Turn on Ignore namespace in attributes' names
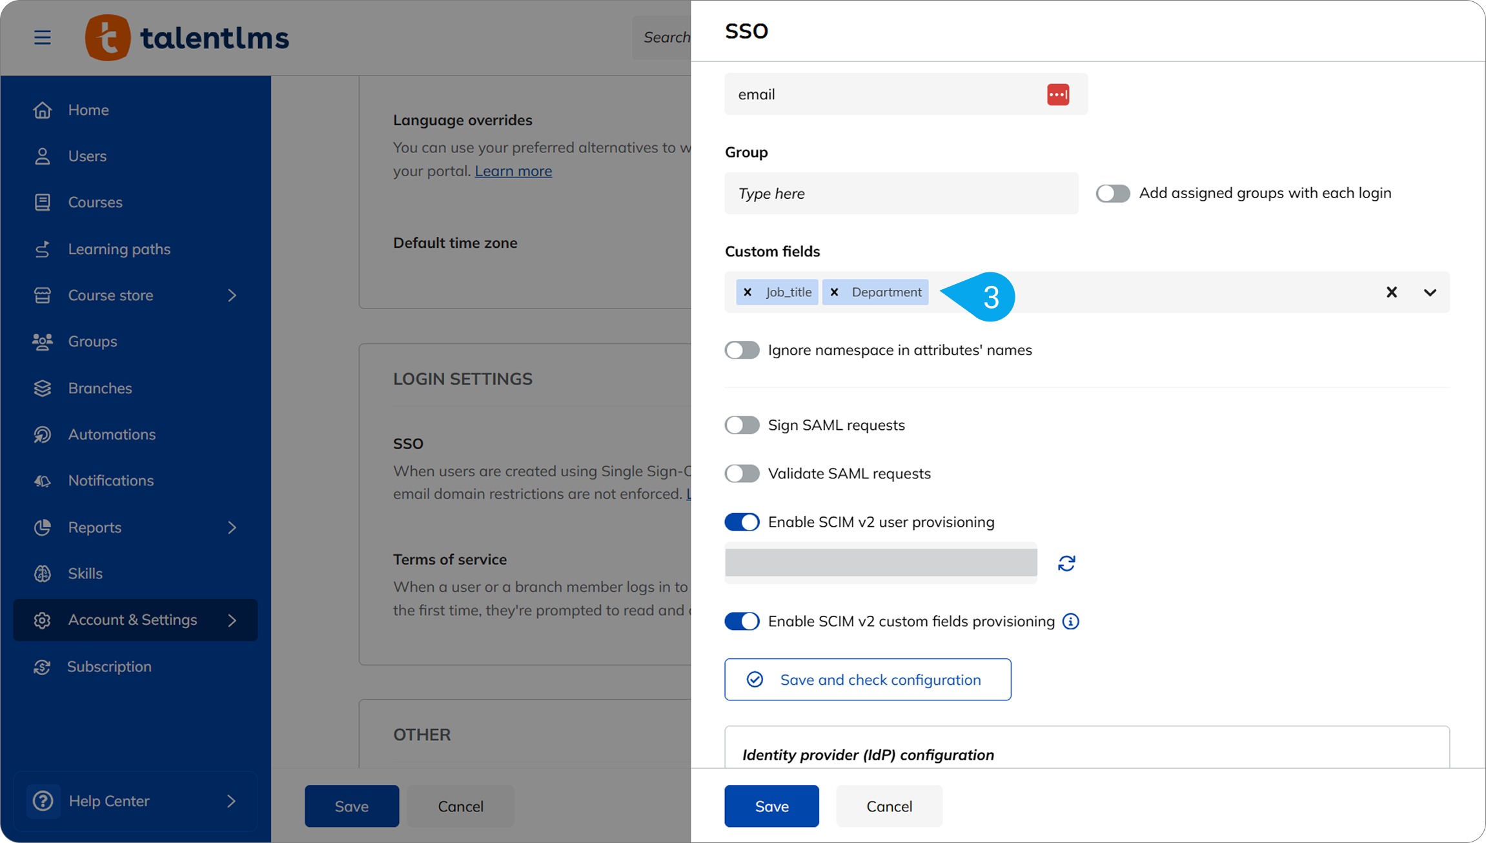The height and width of the screenshot is (843, 1486). [742, 350]
